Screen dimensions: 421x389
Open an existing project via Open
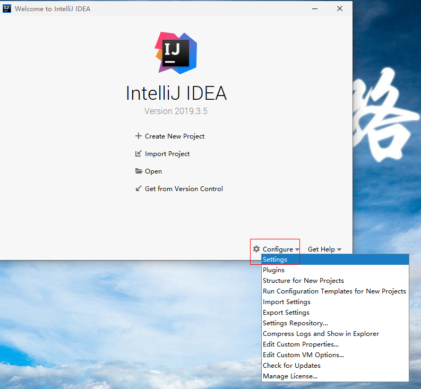[153, 171]
